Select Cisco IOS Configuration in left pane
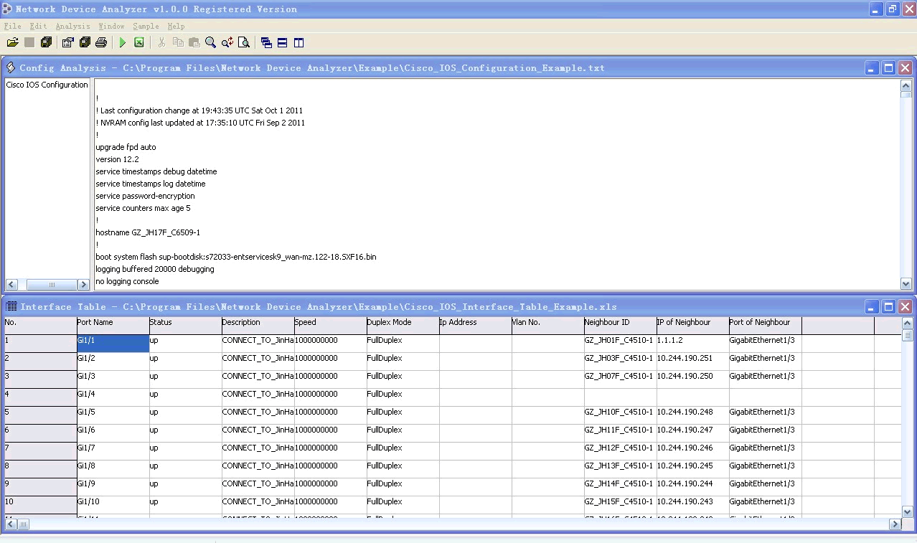Image resolution: width=917 pixels, height=543 pixels. pyautogui.click(x=47, y=85)
